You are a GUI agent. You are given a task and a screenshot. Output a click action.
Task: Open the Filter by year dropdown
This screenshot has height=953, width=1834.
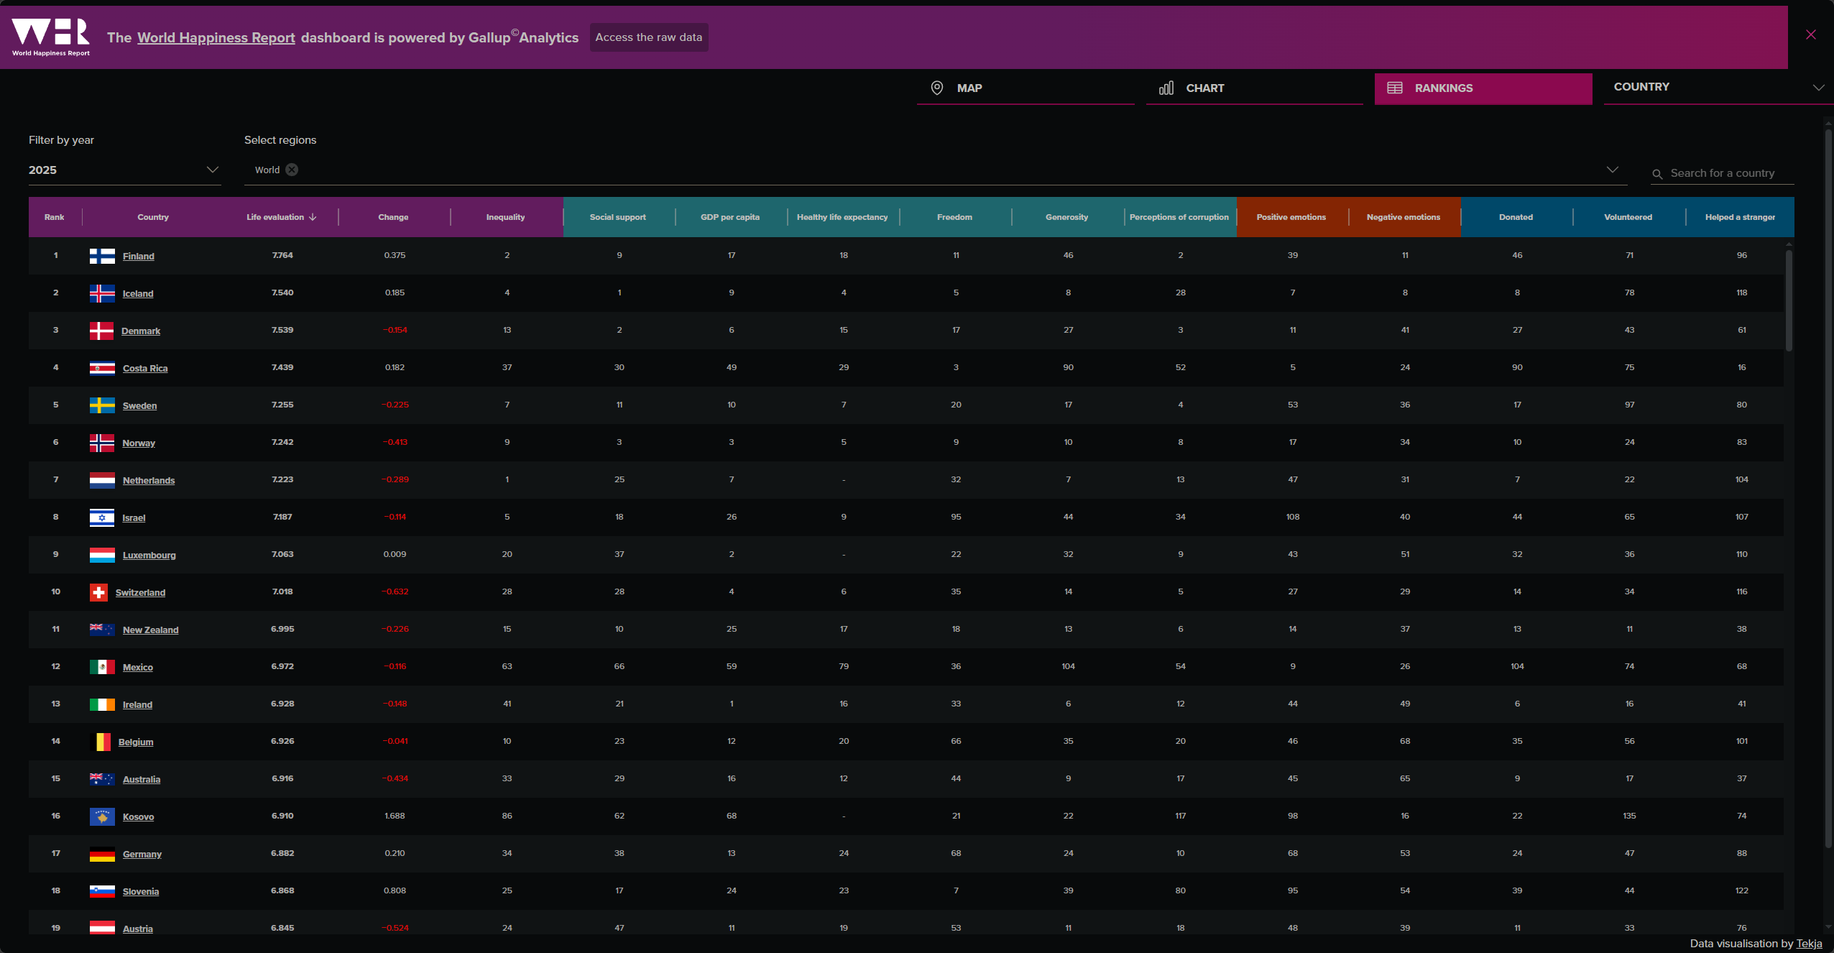click(x=124, y=170)
